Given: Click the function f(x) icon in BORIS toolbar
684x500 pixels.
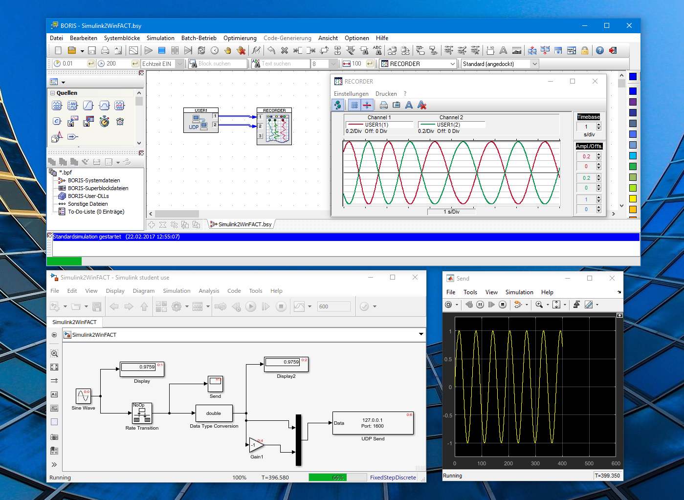Looking at the screenshot, I should tap(256, 50).
